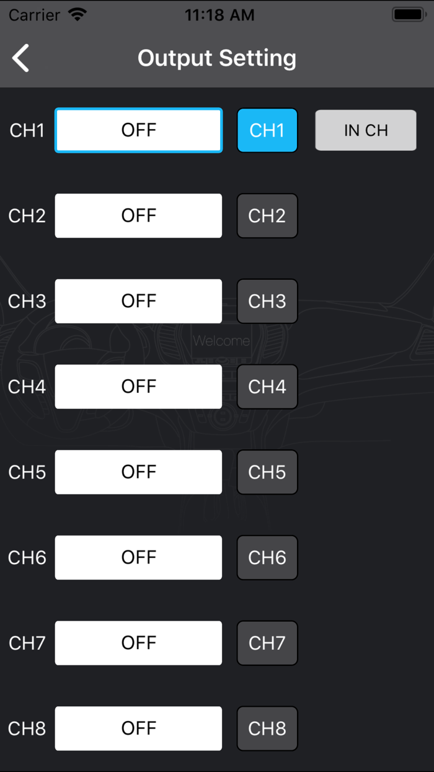Tap the Output Setting title
The image size is (434, 772).
point(217,58)
